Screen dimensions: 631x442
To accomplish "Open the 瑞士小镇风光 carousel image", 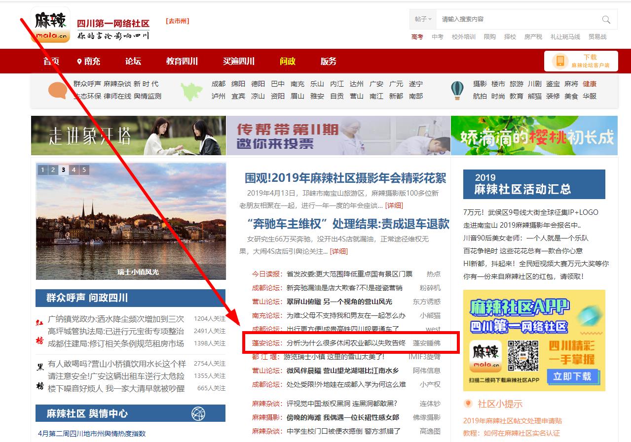I will point(131,221).
